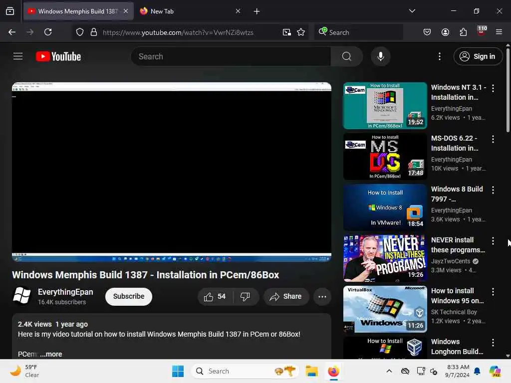The image size is (511, 383).
Task: Open the tracking protection shield icon
Action: [80, 32]
